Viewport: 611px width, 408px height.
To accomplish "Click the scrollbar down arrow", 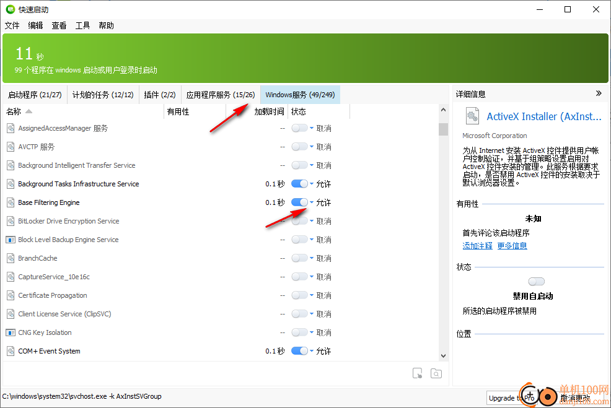I will pyautogui.click(x=443, y=355).
